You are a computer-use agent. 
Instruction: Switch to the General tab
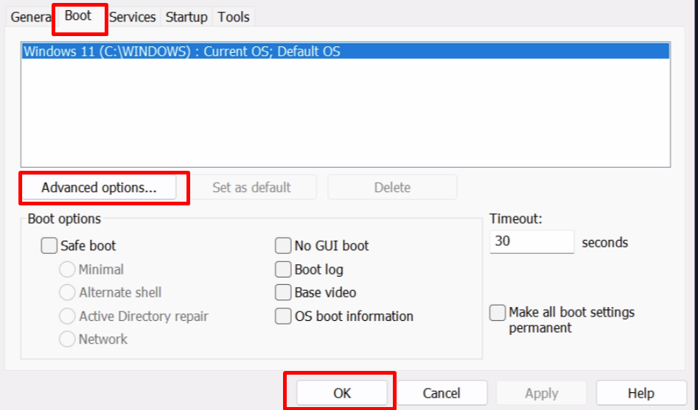coord(30,17)
